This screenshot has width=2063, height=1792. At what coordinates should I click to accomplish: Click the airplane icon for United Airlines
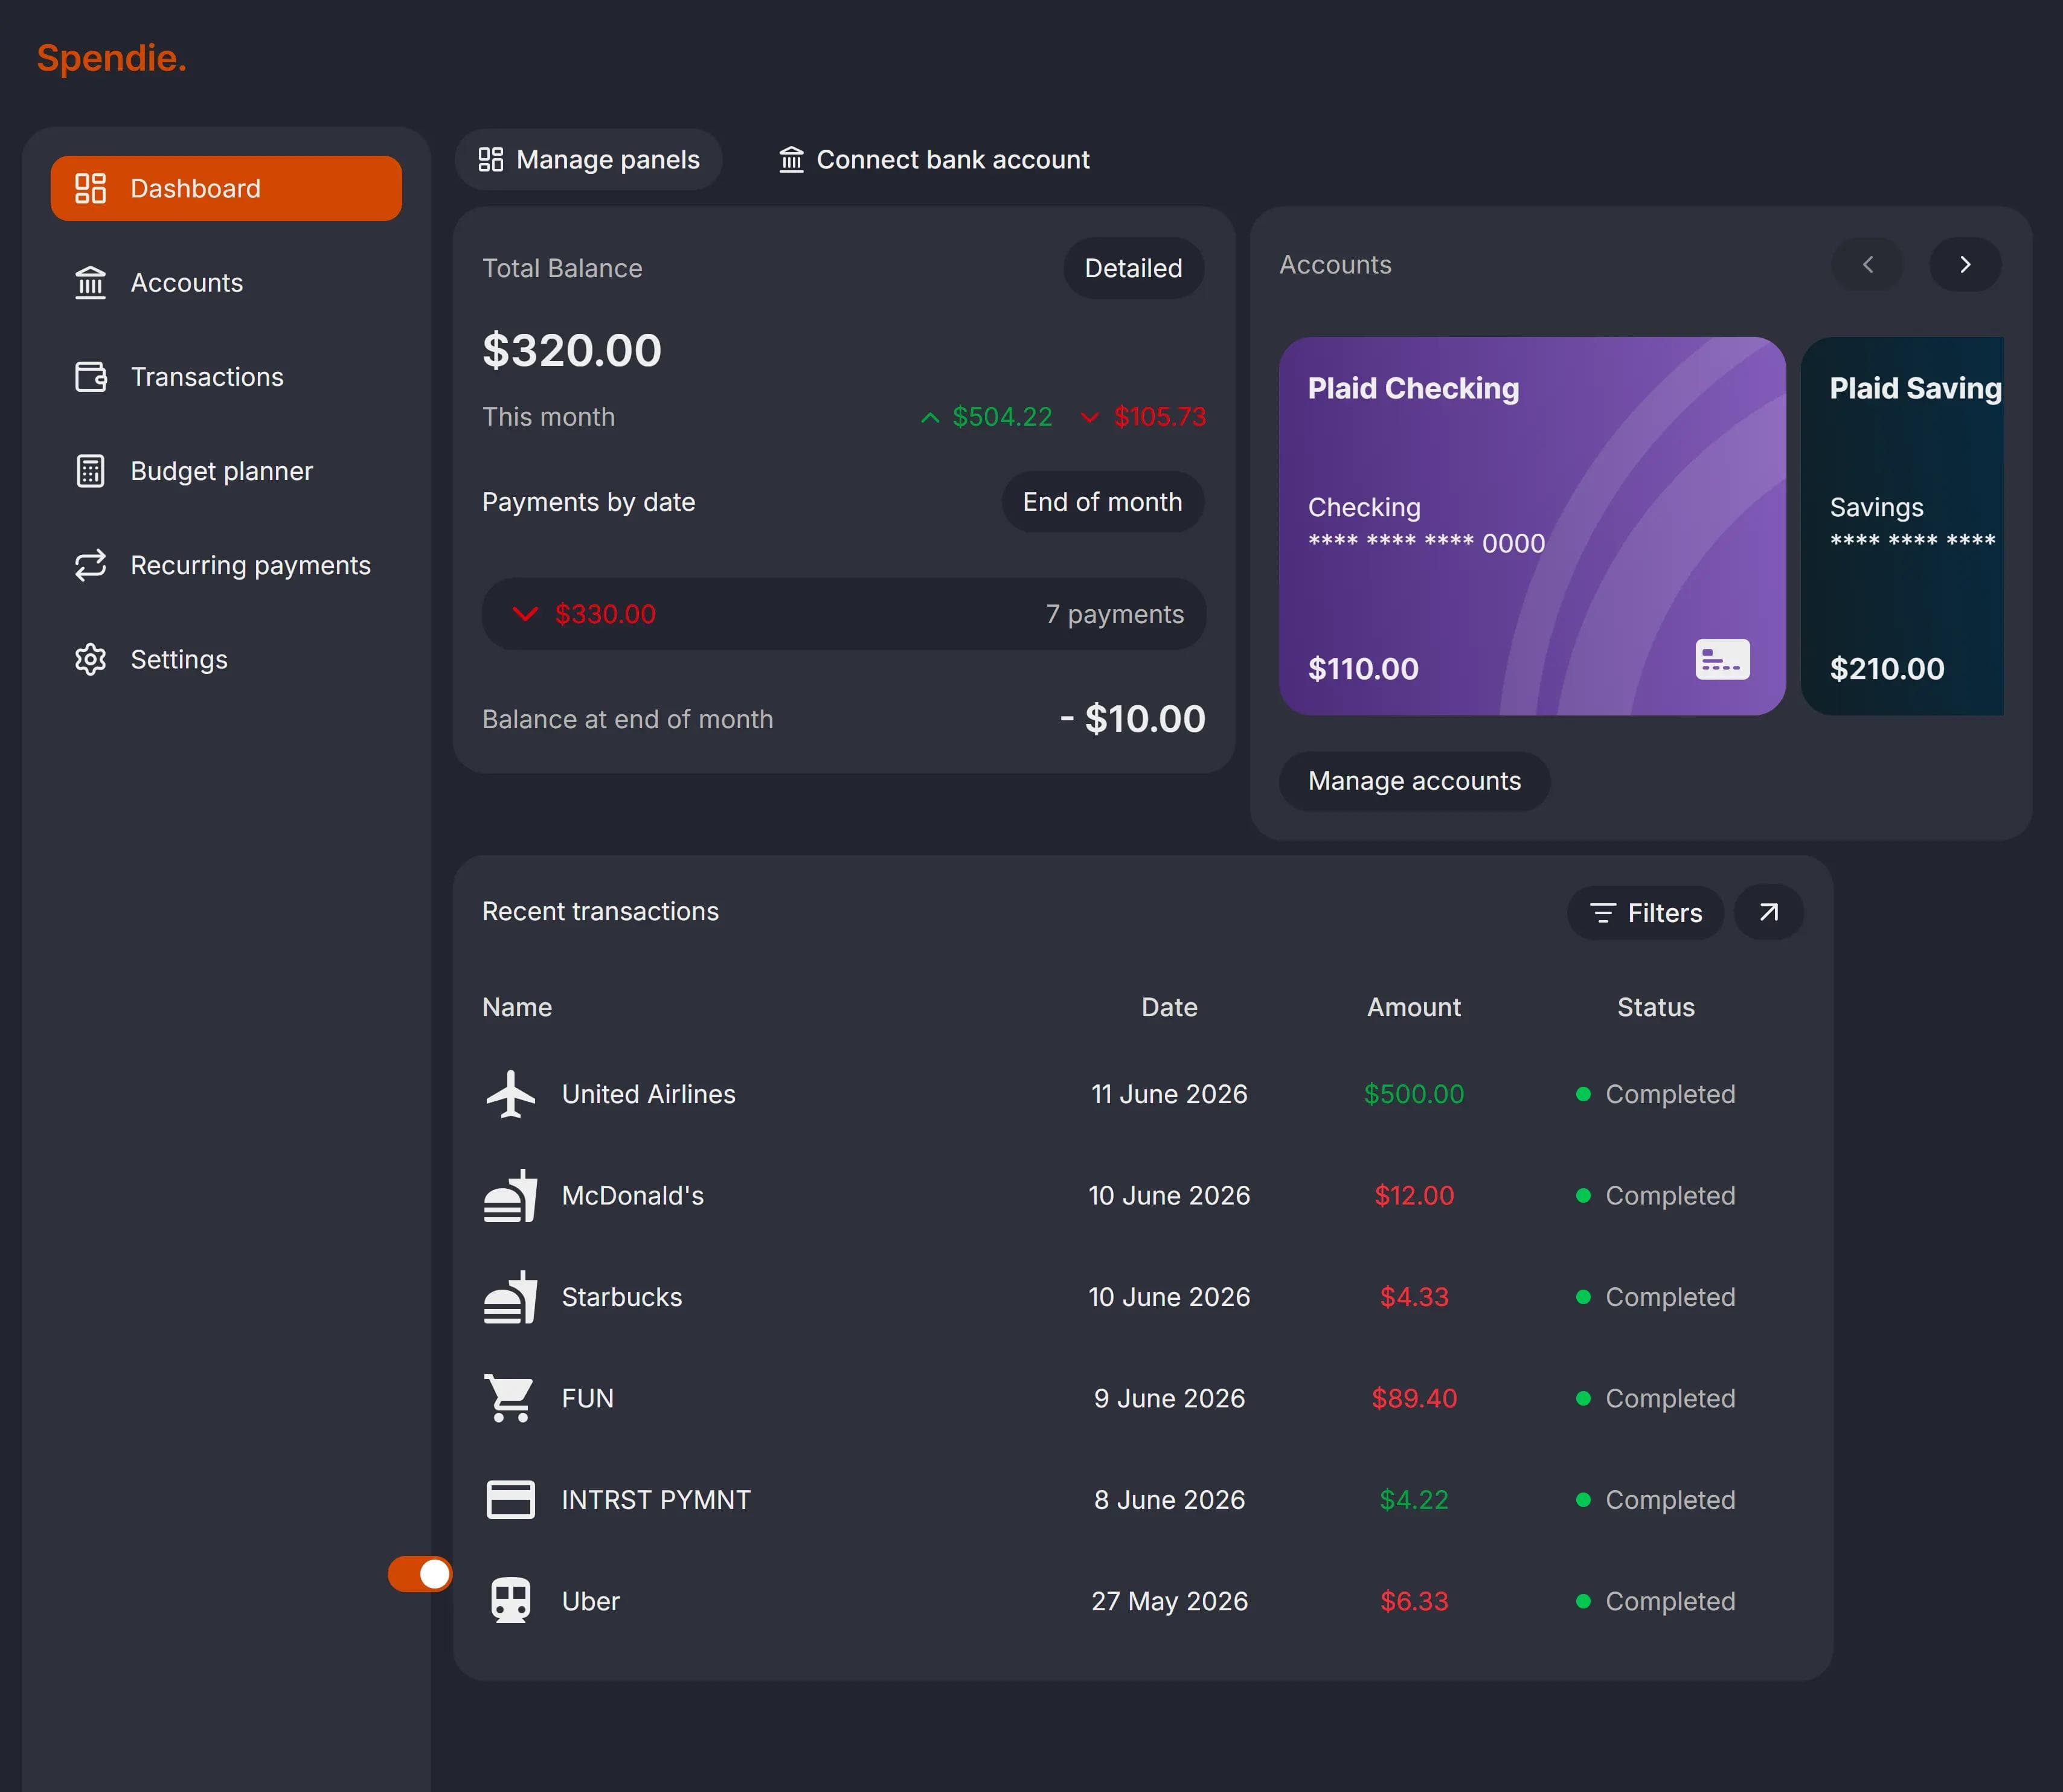(511, 1094)
